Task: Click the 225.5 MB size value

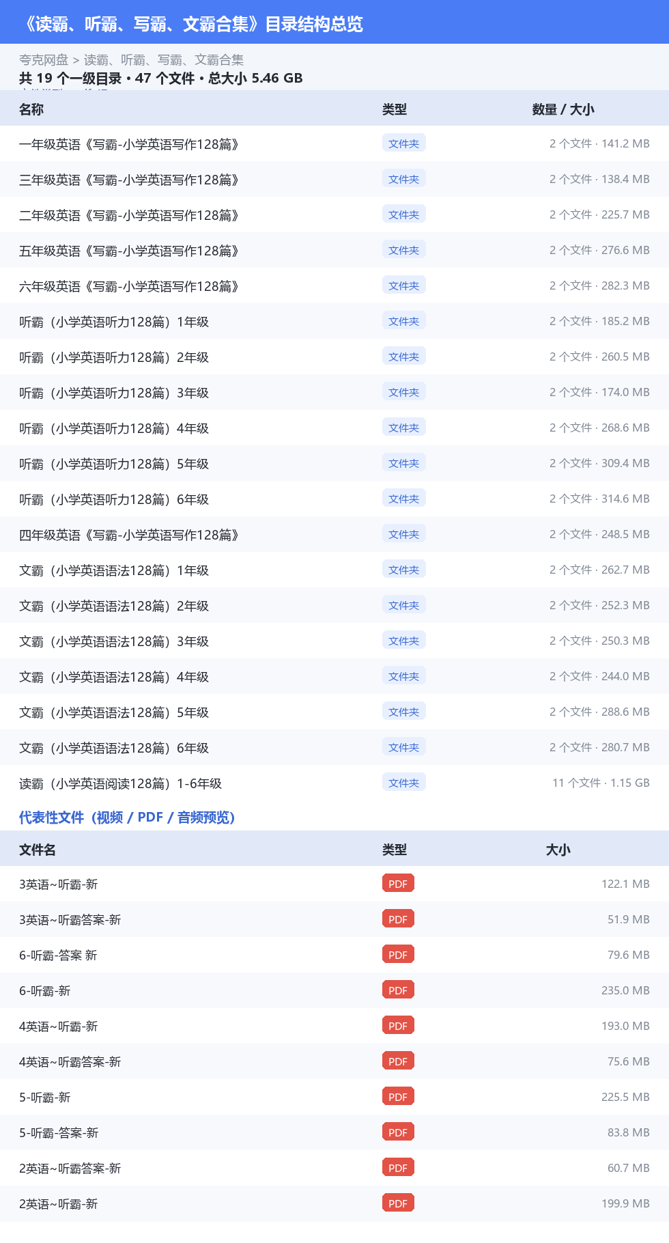Action: point(625,1097)
